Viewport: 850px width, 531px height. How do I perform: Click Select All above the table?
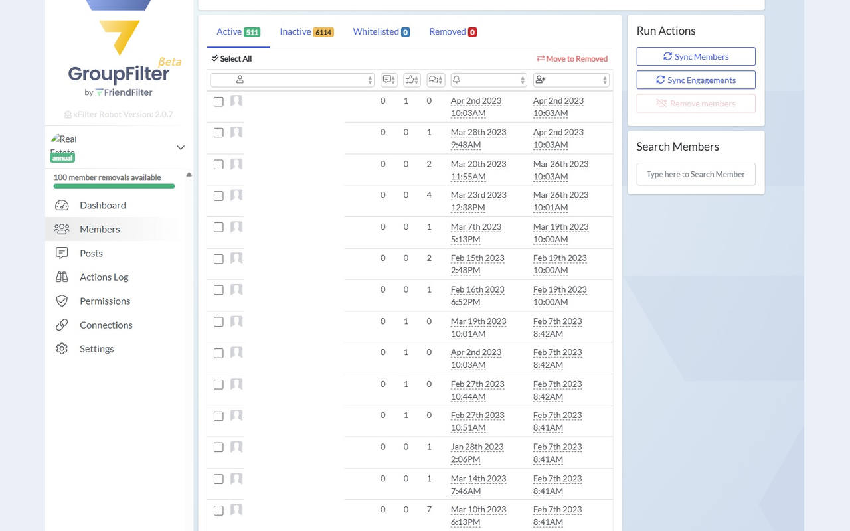click(232, 58)
